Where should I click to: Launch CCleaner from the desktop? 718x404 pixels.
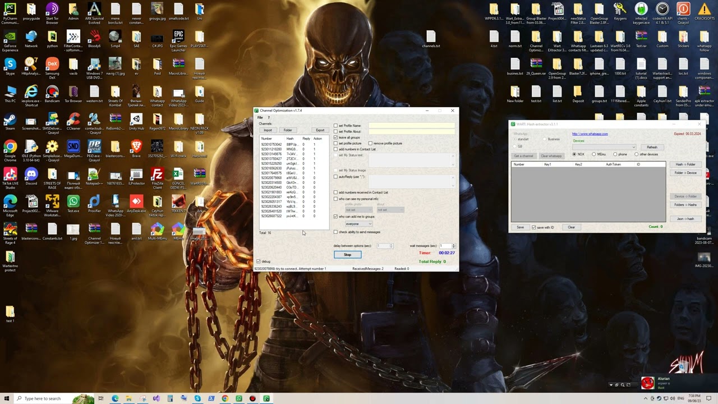pyautogui.click(x=73, y=122)
